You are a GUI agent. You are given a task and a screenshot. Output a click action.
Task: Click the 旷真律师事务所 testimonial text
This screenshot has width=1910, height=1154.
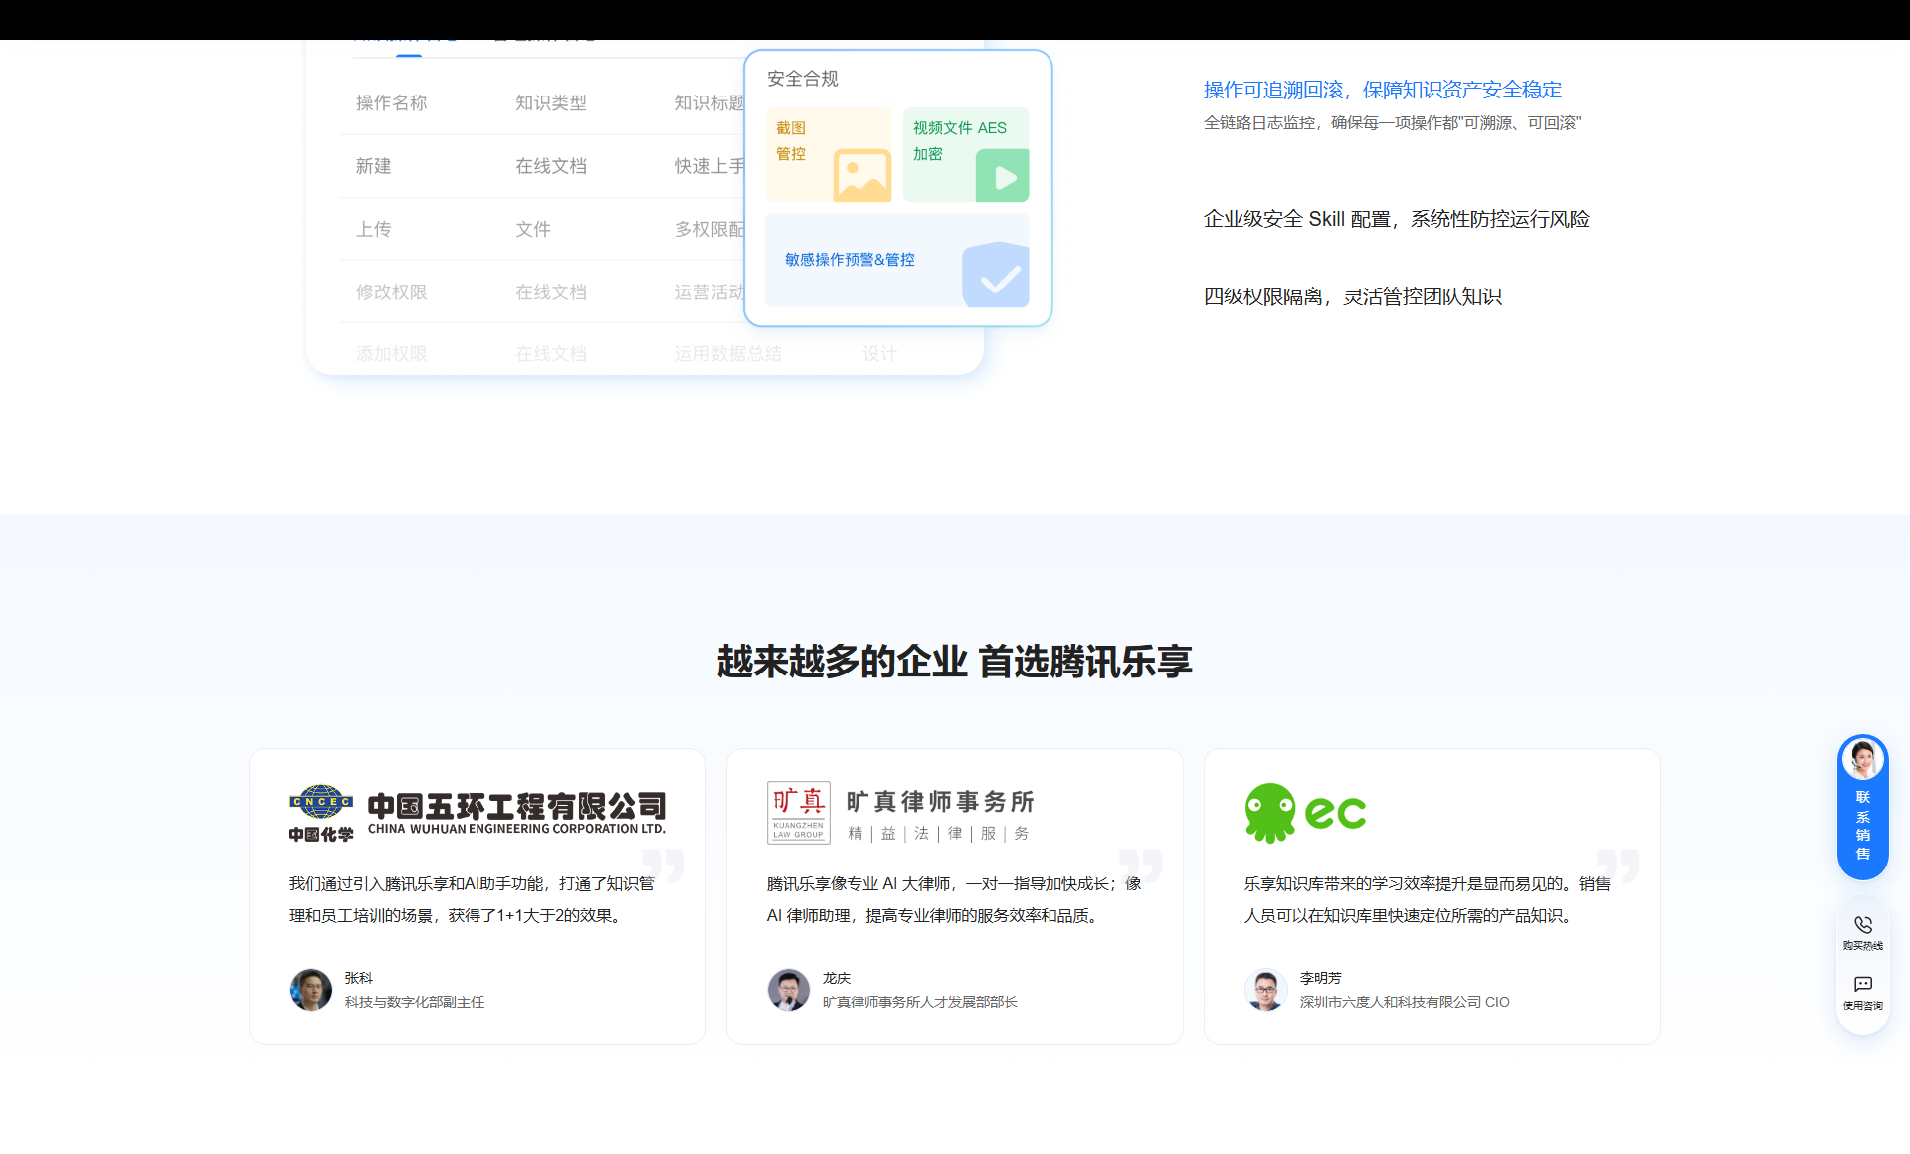coord(954,899)
